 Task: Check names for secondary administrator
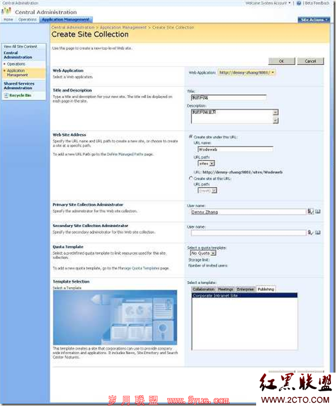[x=311, y=233]
